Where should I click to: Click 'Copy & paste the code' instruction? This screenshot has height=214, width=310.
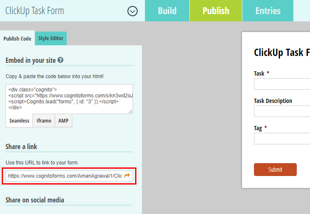coord(55,76)
